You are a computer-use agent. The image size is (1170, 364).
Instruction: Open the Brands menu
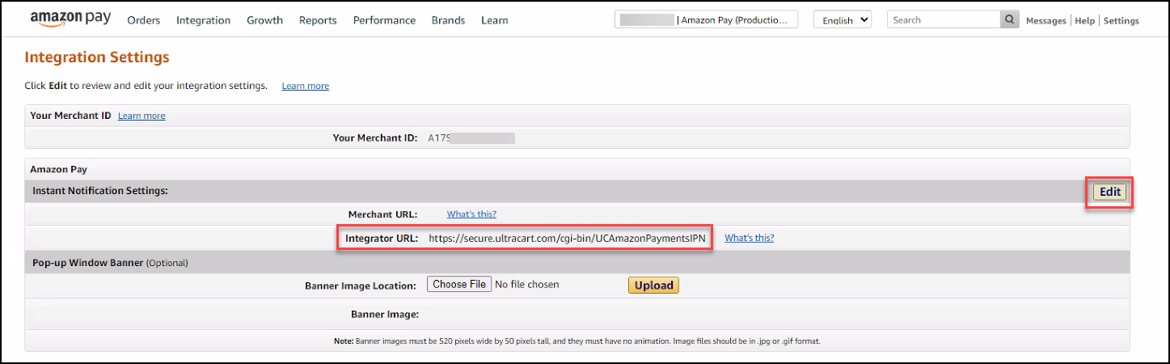coord(448,20)
